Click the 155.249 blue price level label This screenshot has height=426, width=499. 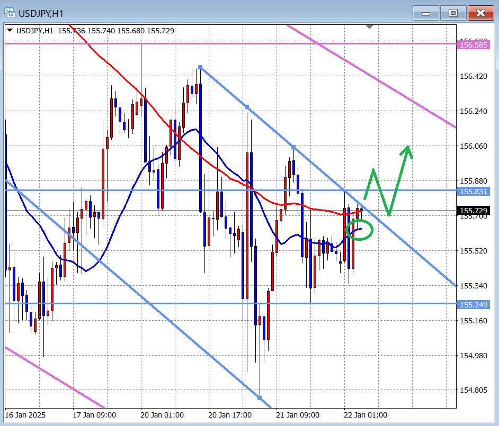click(473, 305)
